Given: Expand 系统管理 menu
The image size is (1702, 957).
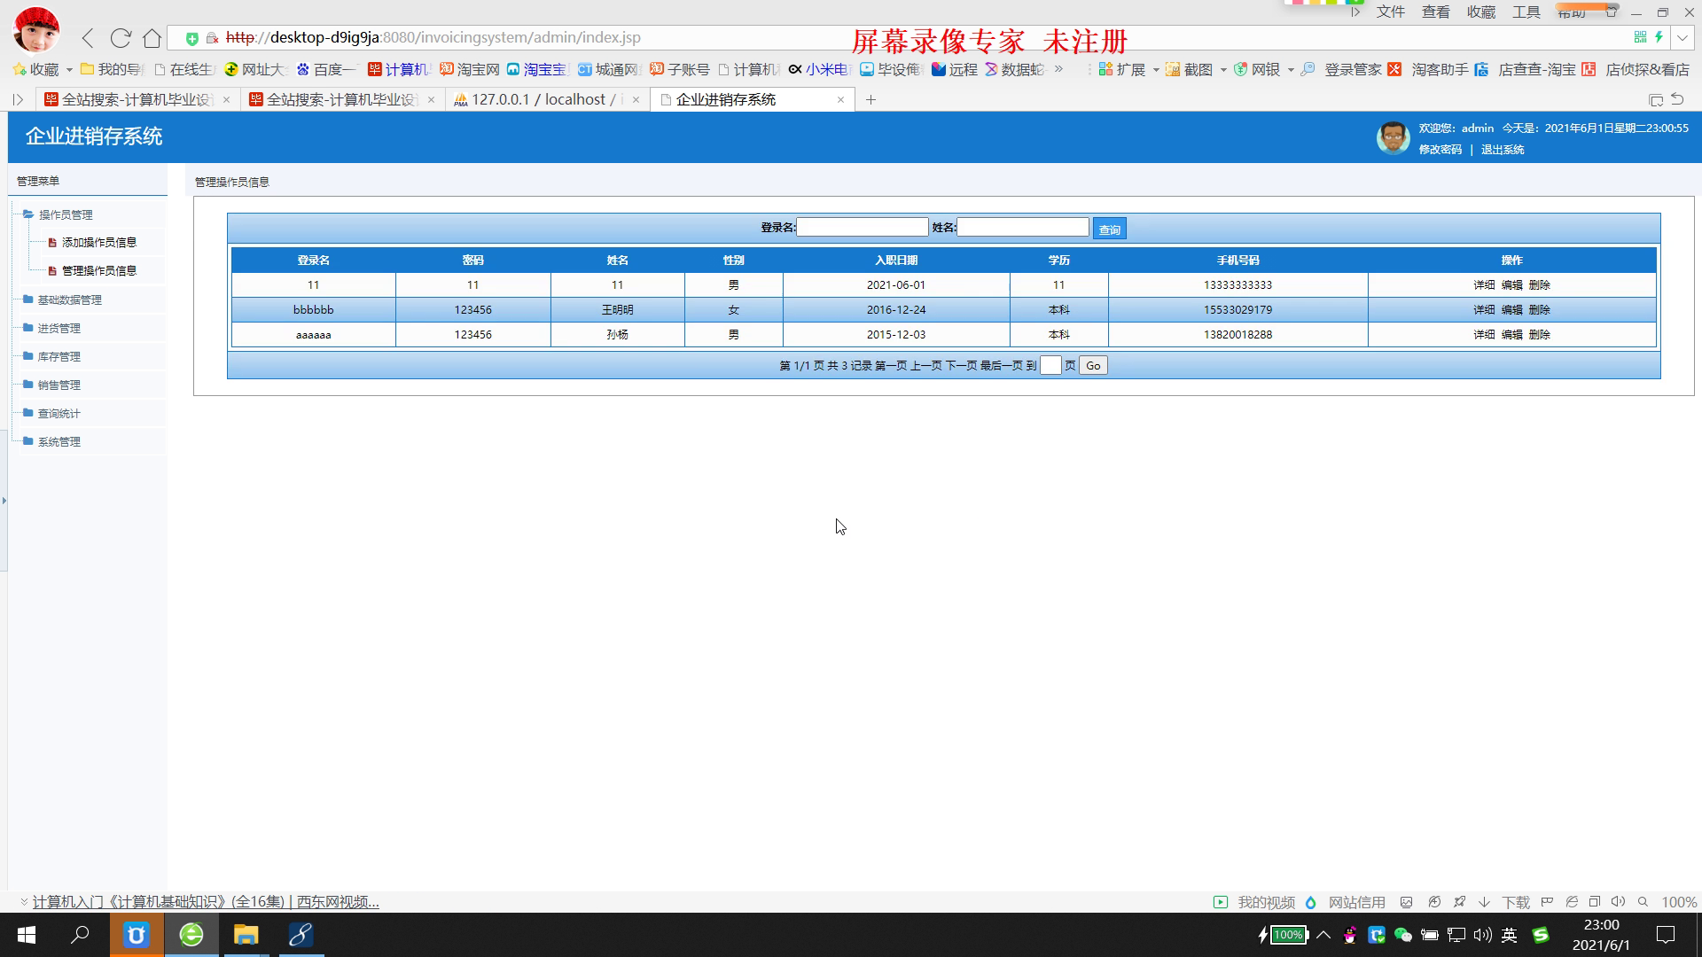Looking at the screenshot, I should [x=59, y=442].
